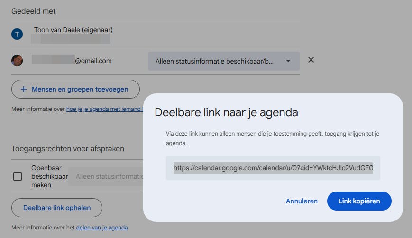
Task: Open the 'hoe je je agenda met iemand' link
Action: click(x=104, y=109)
